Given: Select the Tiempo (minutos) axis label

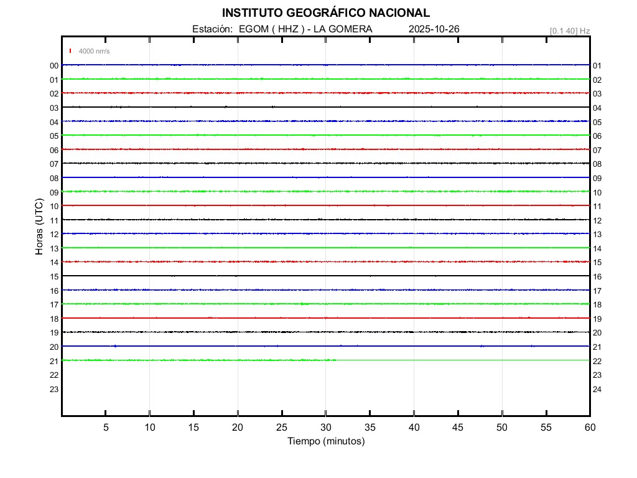Looking at the screenshot, I should coord(326,441).
